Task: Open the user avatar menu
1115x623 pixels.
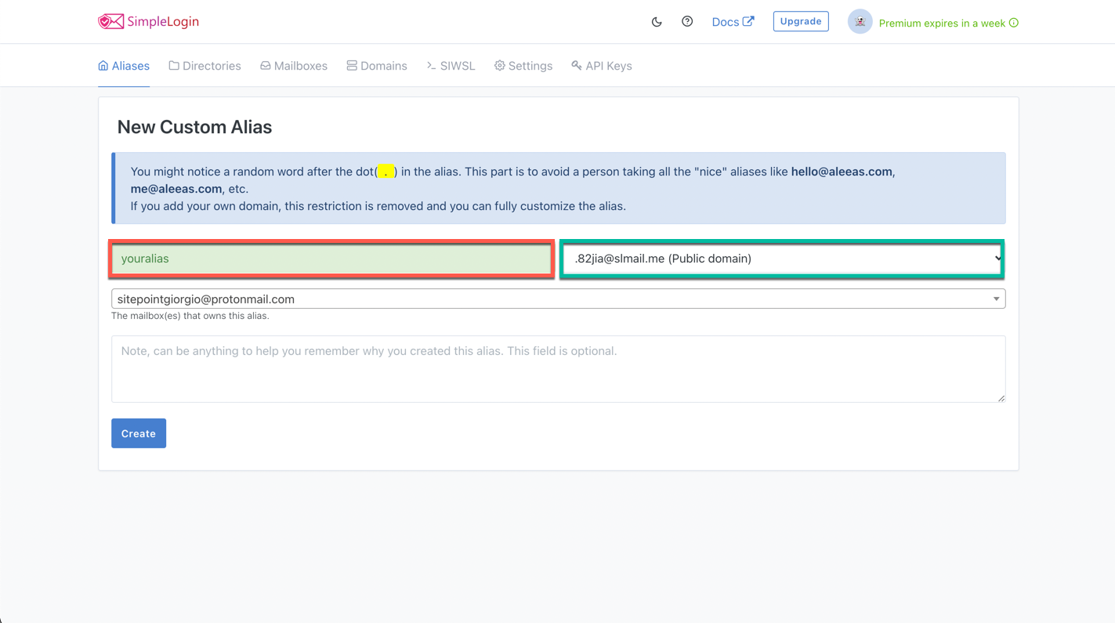Action: click(860, 22)
